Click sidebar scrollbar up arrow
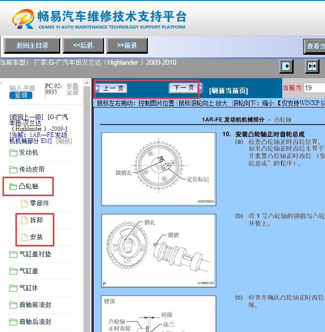This screenshot has width=325, height=332. point(87,83)
